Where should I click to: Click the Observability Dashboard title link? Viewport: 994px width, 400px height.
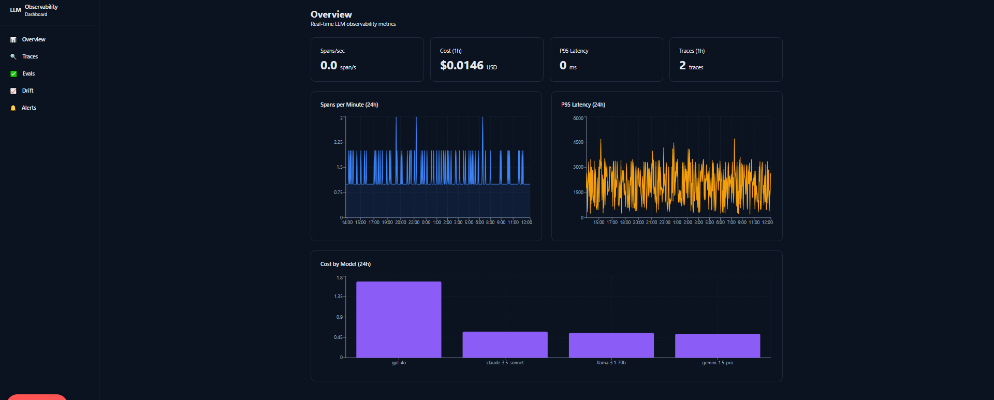[41, 10]
